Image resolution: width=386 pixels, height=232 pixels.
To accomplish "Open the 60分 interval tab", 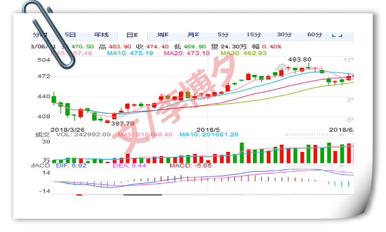I will pyautogui.click(x=315, y=35).
